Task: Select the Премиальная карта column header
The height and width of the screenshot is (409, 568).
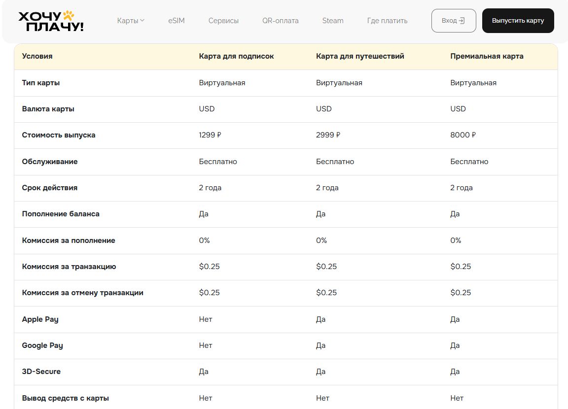Action: [487, 56]
